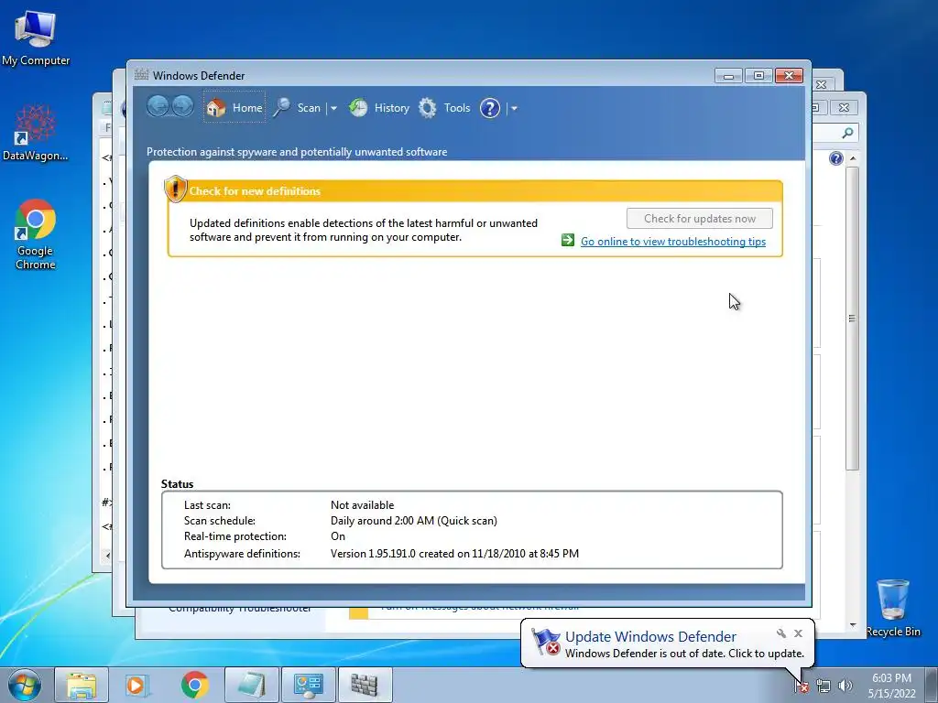The width and height of the screenshot is (938, 703).
Task: Minimize the Windows Defender window
Action: [728, 76]
